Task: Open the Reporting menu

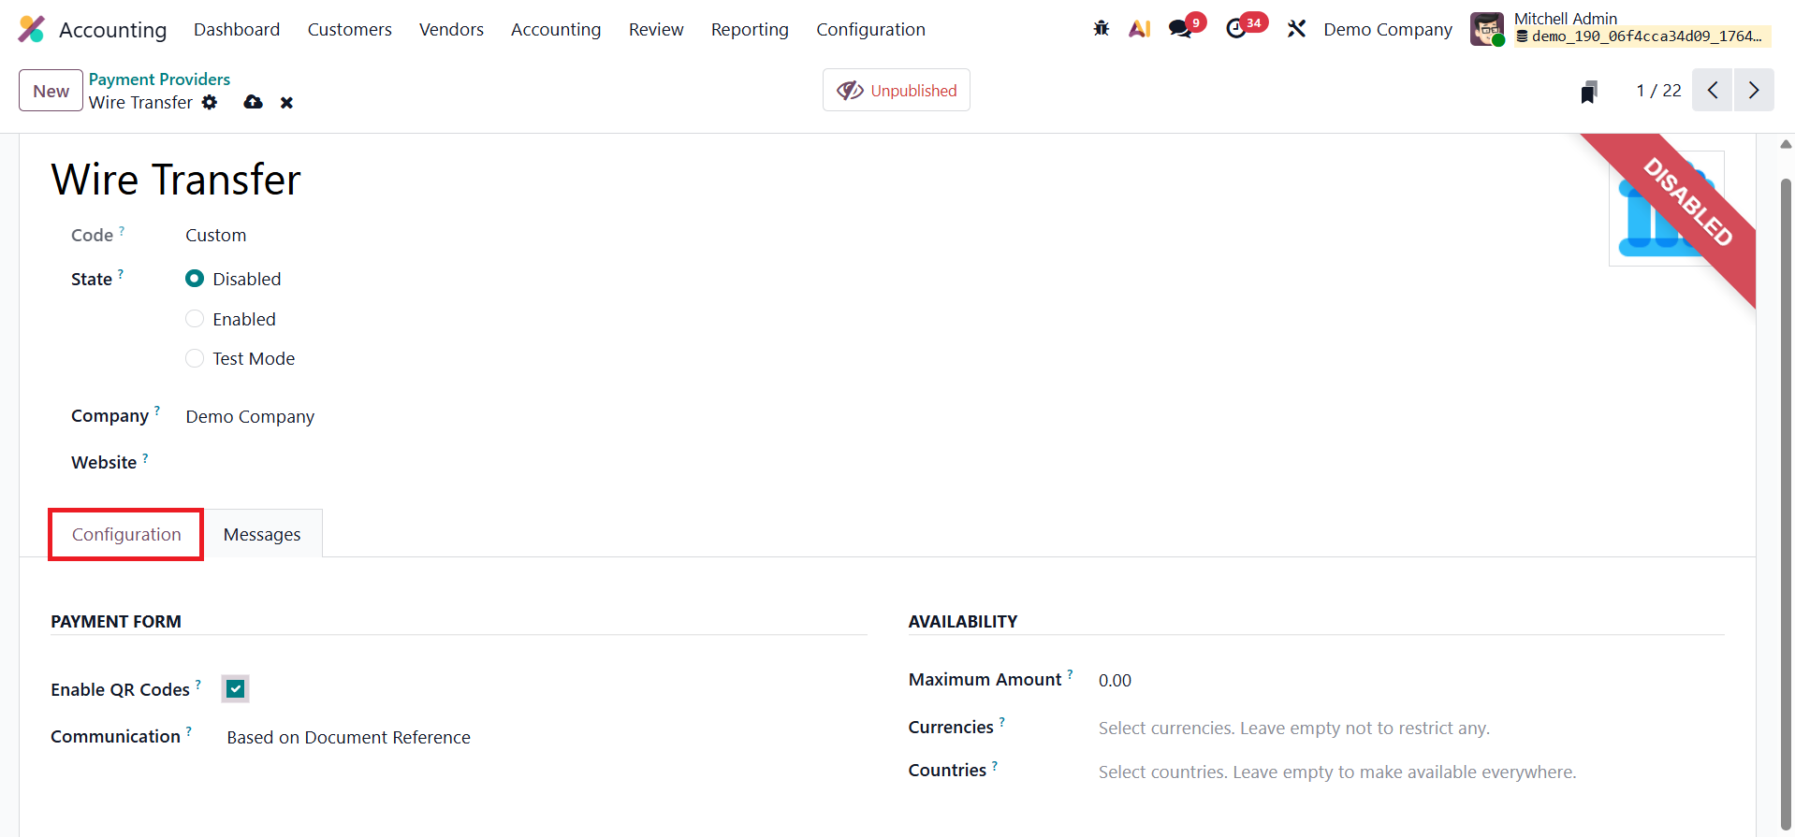Action: tap(750, 29)
